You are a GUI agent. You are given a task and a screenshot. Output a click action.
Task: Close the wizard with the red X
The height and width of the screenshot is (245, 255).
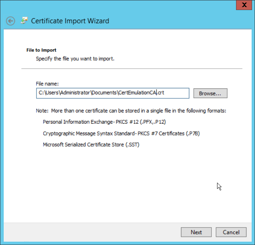point(243,4)
